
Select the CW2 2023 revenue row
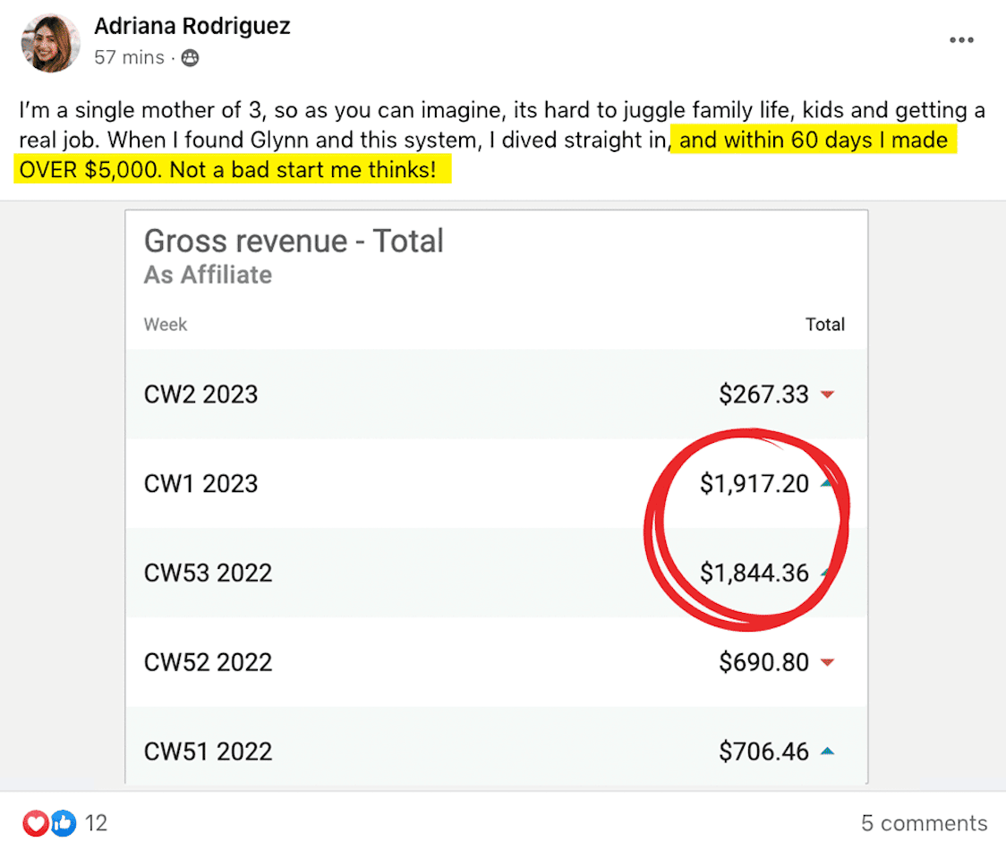(496, 395)
